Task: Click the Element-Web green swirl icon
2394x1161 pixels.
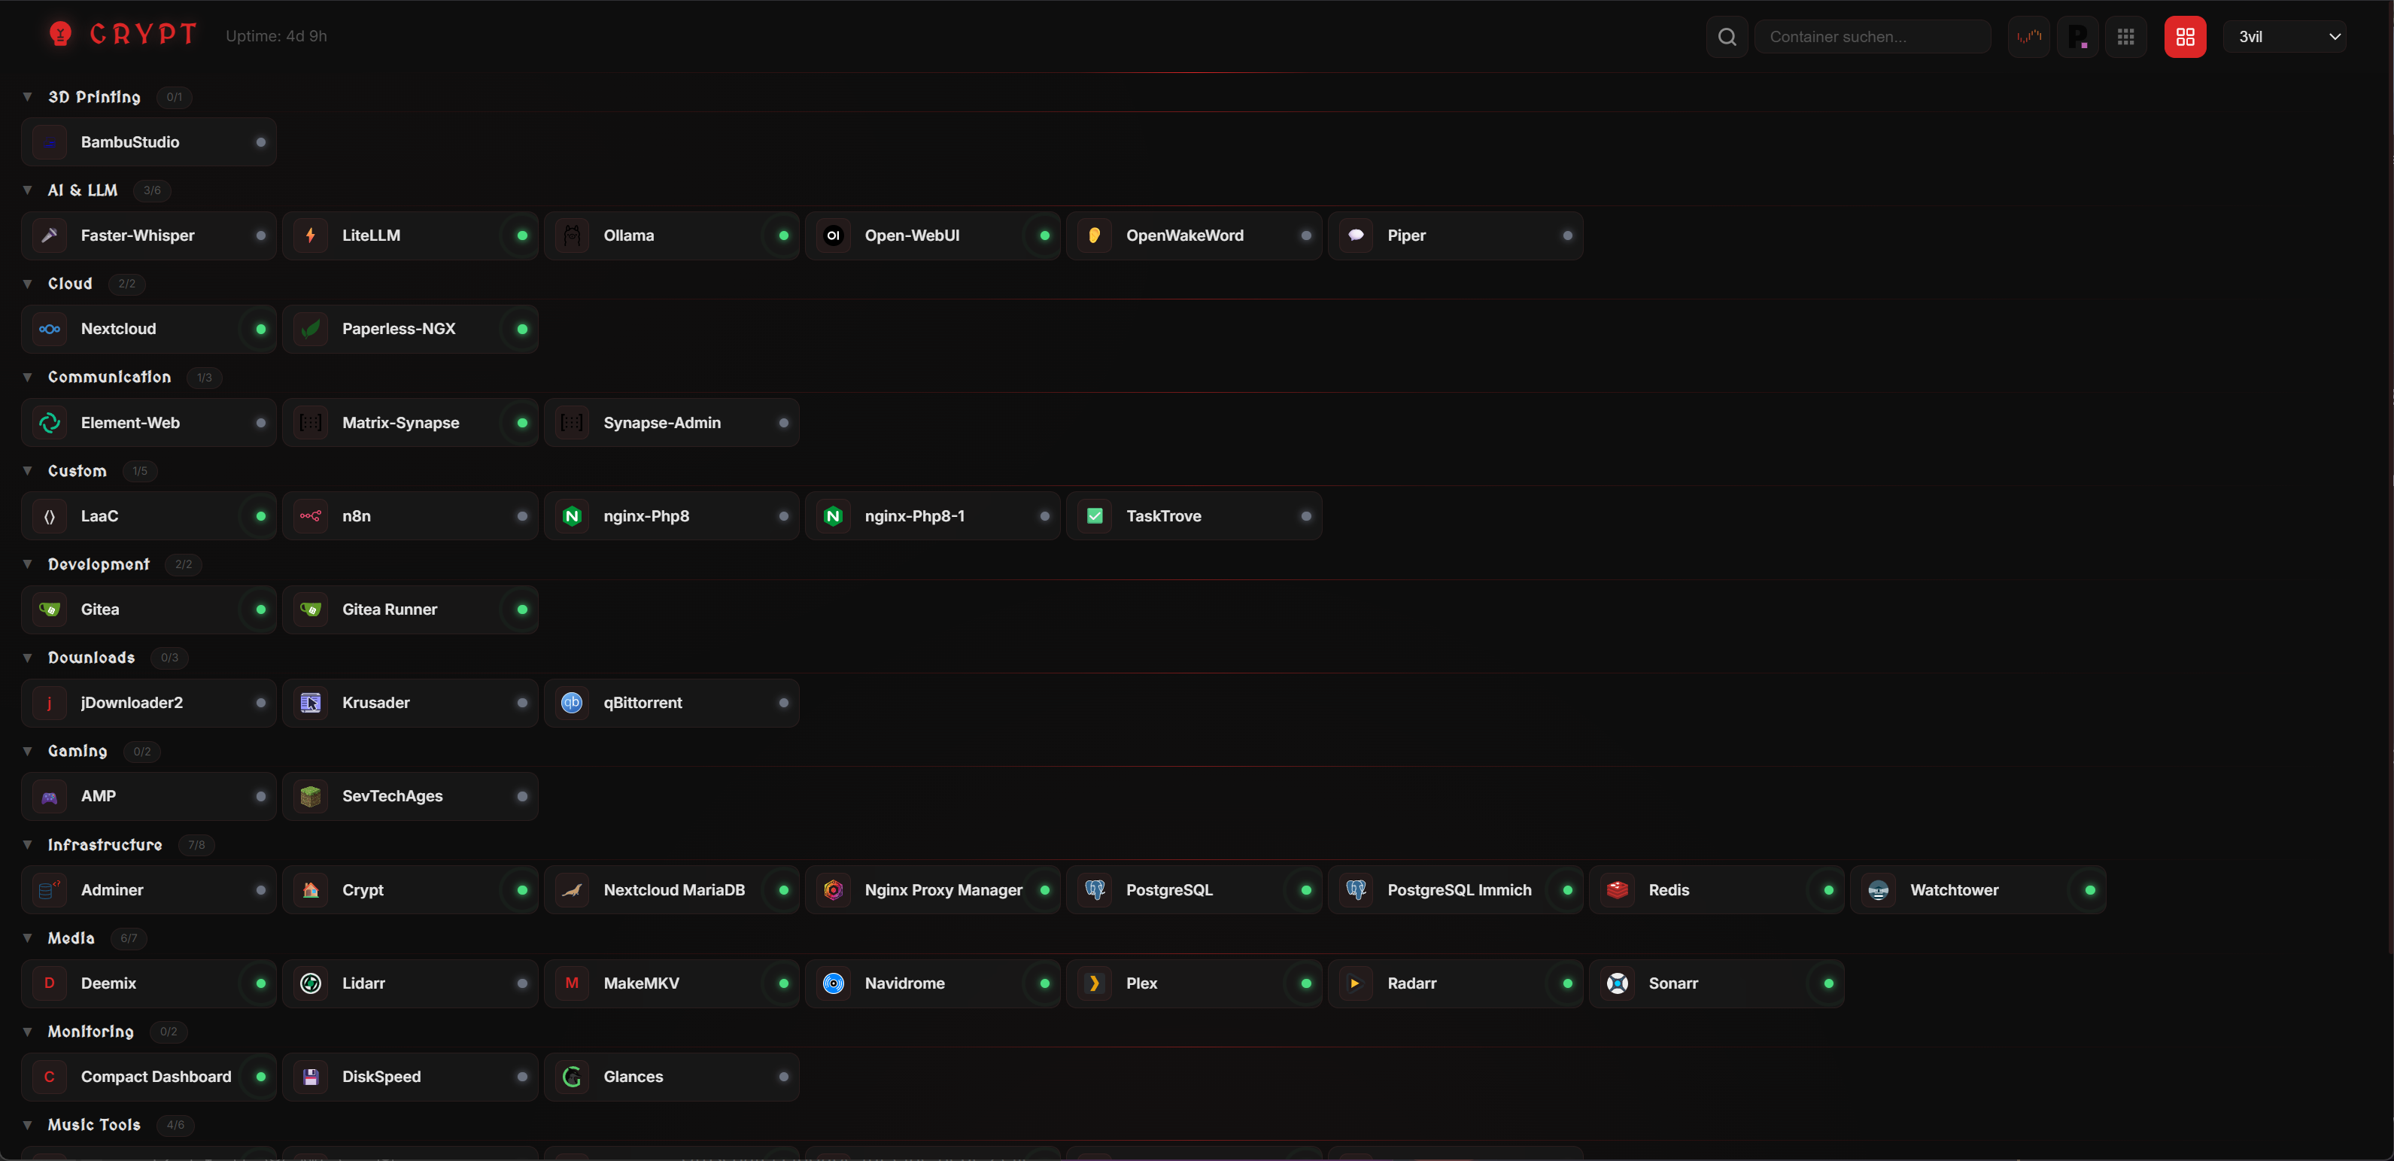Action: click(x=49, y=423)
